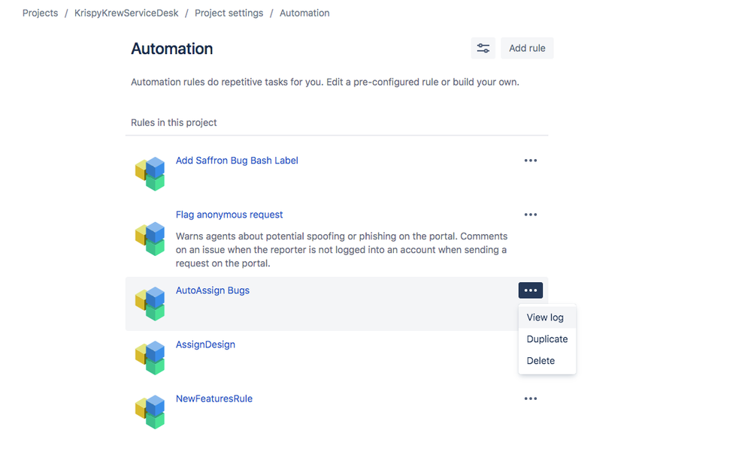Open Project settings from the breadcrumb

click(229, 13)
